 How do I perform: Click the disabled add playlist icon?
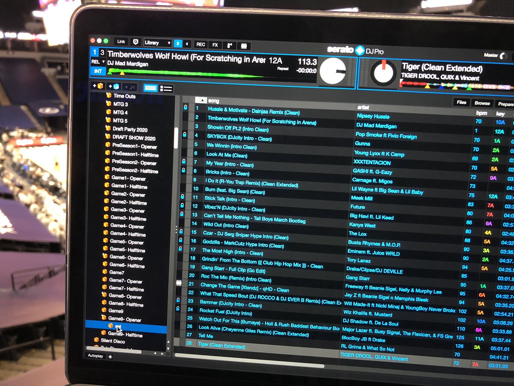click(x=130, y=87)
